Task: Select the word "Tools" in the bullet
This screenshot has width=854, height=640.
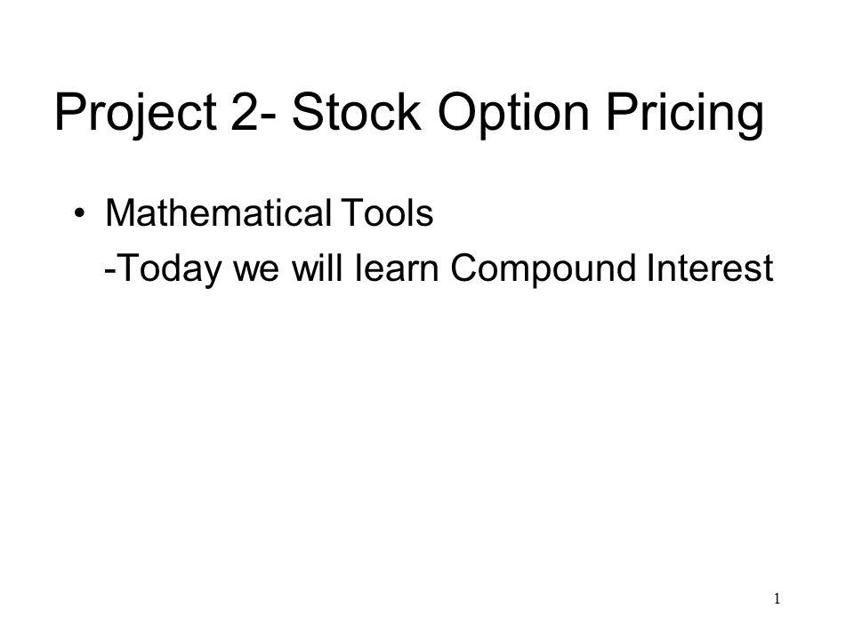Action: 386,212
